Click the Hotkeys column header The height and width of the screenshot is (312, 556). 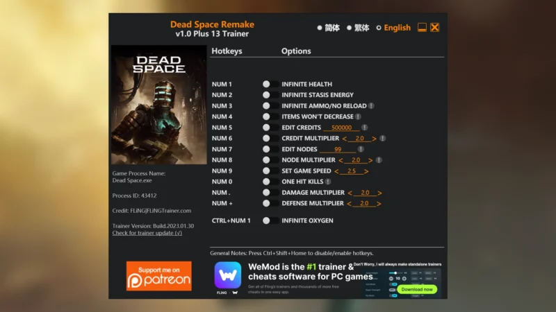point(227,51)
